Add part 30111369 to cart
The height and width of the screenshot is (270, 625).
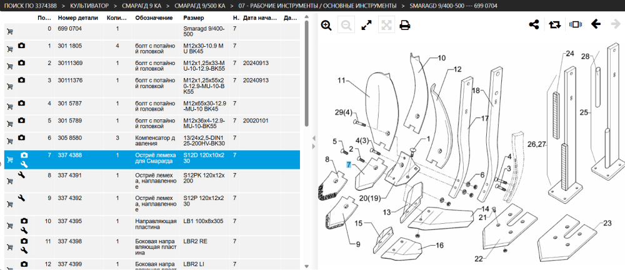click(9, 67)
